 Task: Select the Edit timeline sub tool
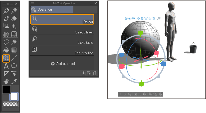pos(62,50)
